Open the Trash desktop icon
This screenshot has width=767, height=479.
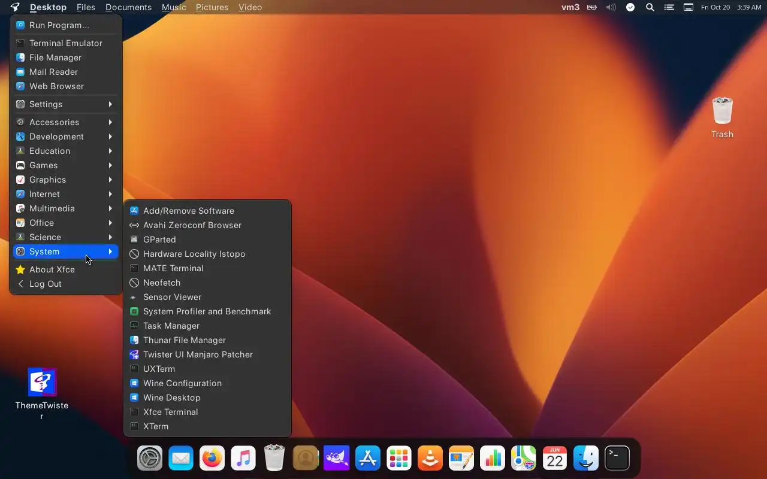pos(722,117)
